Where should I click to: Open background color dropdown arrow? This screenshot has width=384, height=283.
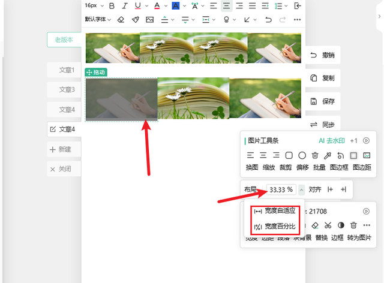[x=185, y=6]
